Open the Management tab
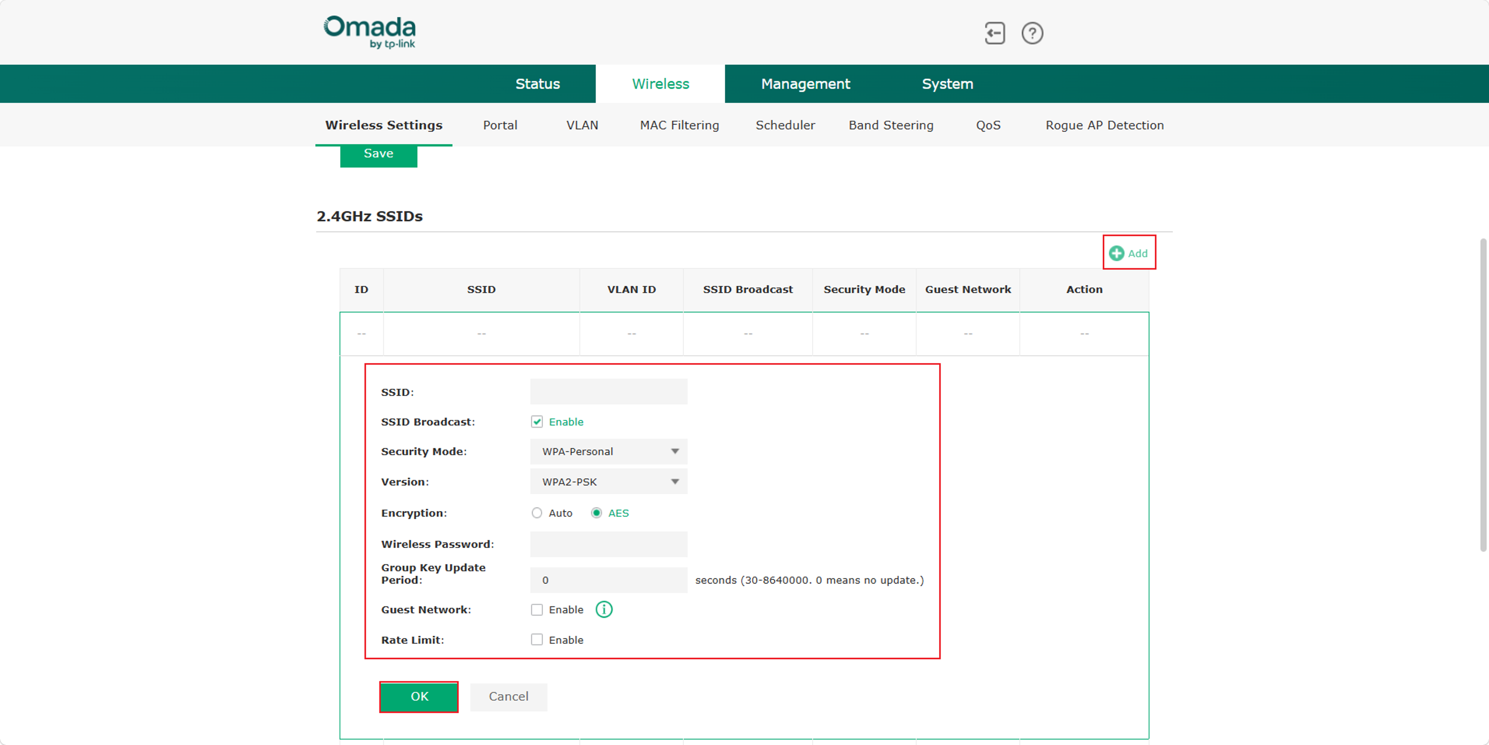 coord(805,84)
